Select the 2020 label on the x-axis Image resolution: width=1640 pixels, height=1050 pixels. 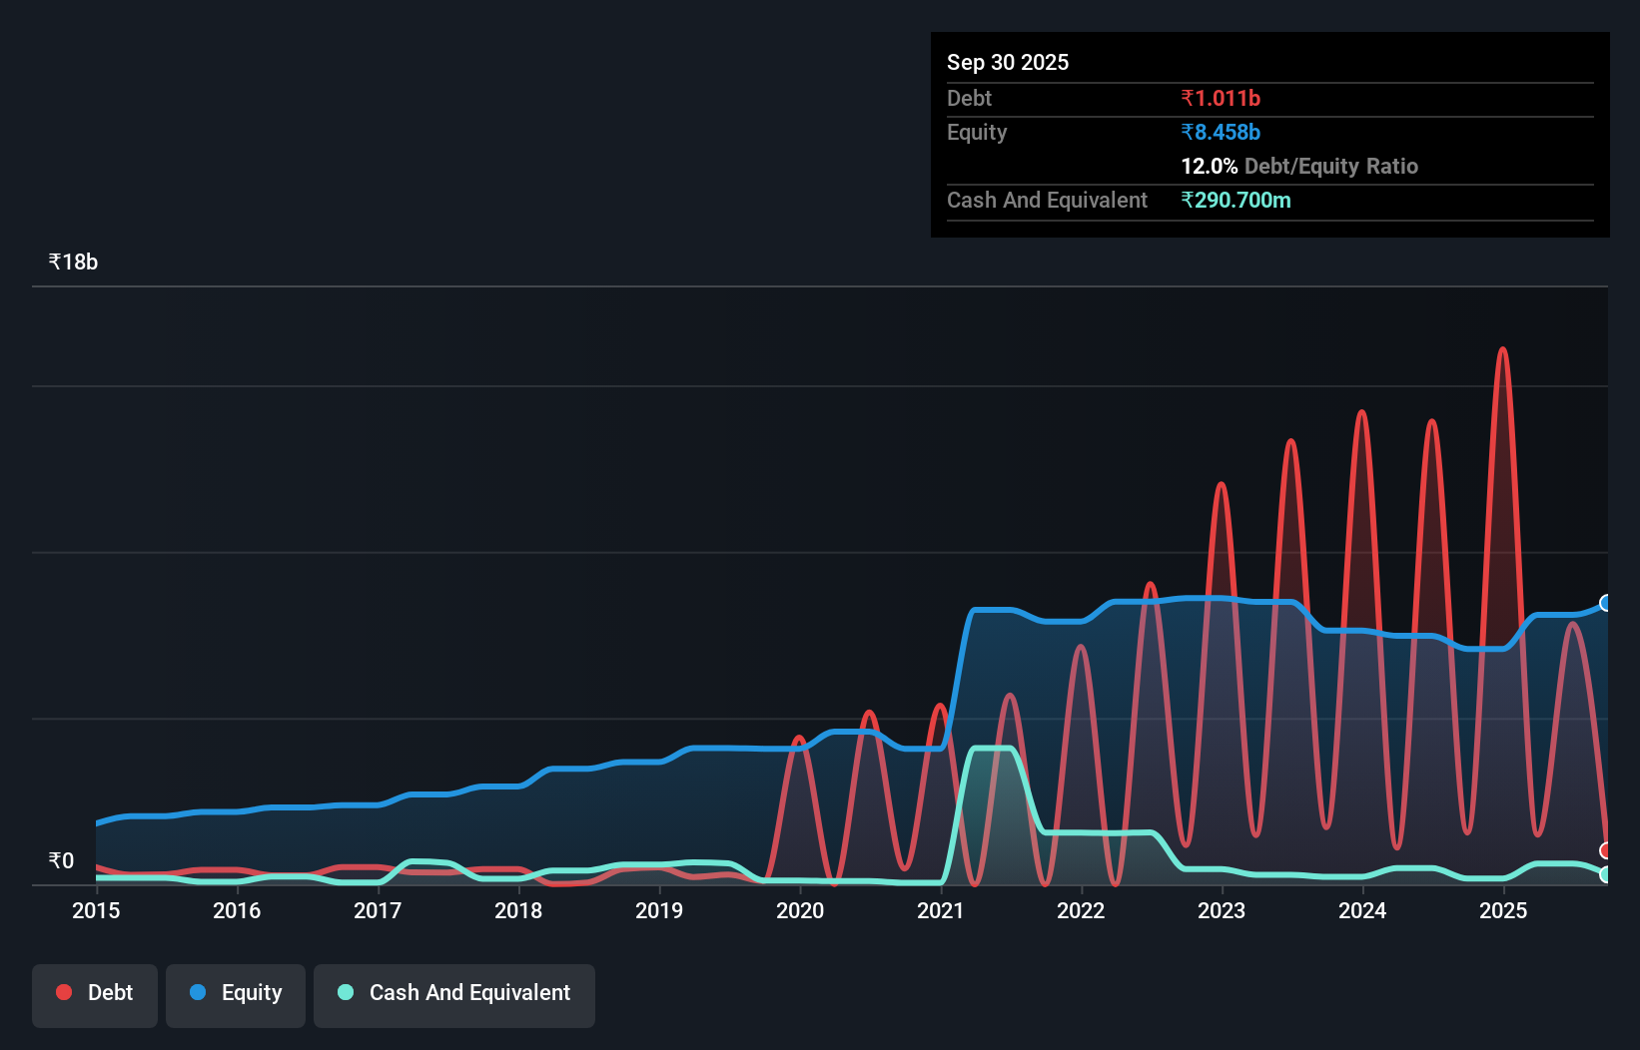(800, 911)
